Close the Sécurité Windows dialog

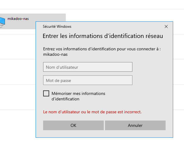tap(166, 27)
